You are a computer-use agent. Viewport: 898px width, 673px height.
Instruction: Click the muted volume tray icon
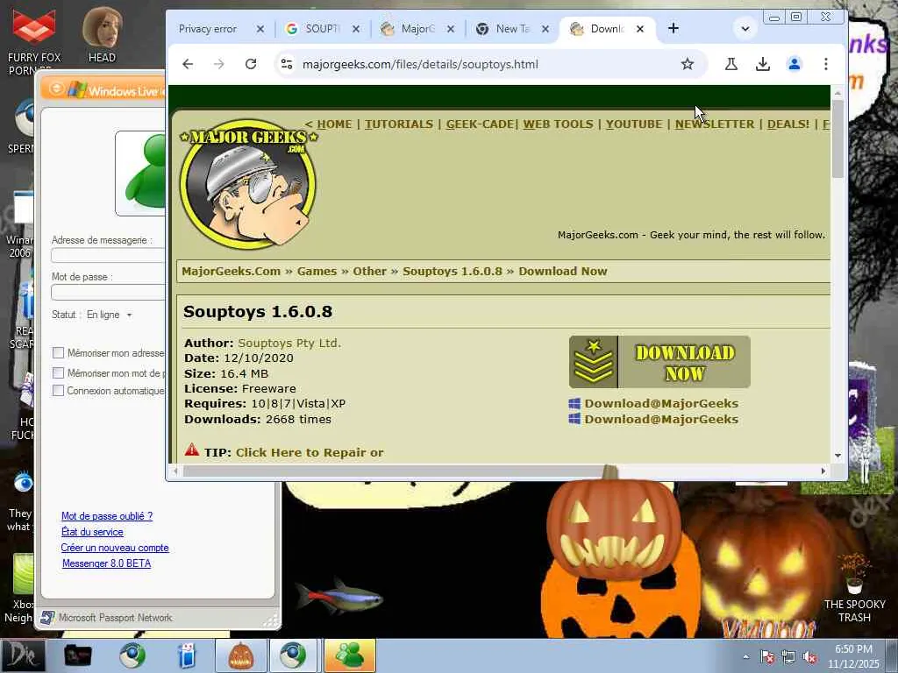809,657
